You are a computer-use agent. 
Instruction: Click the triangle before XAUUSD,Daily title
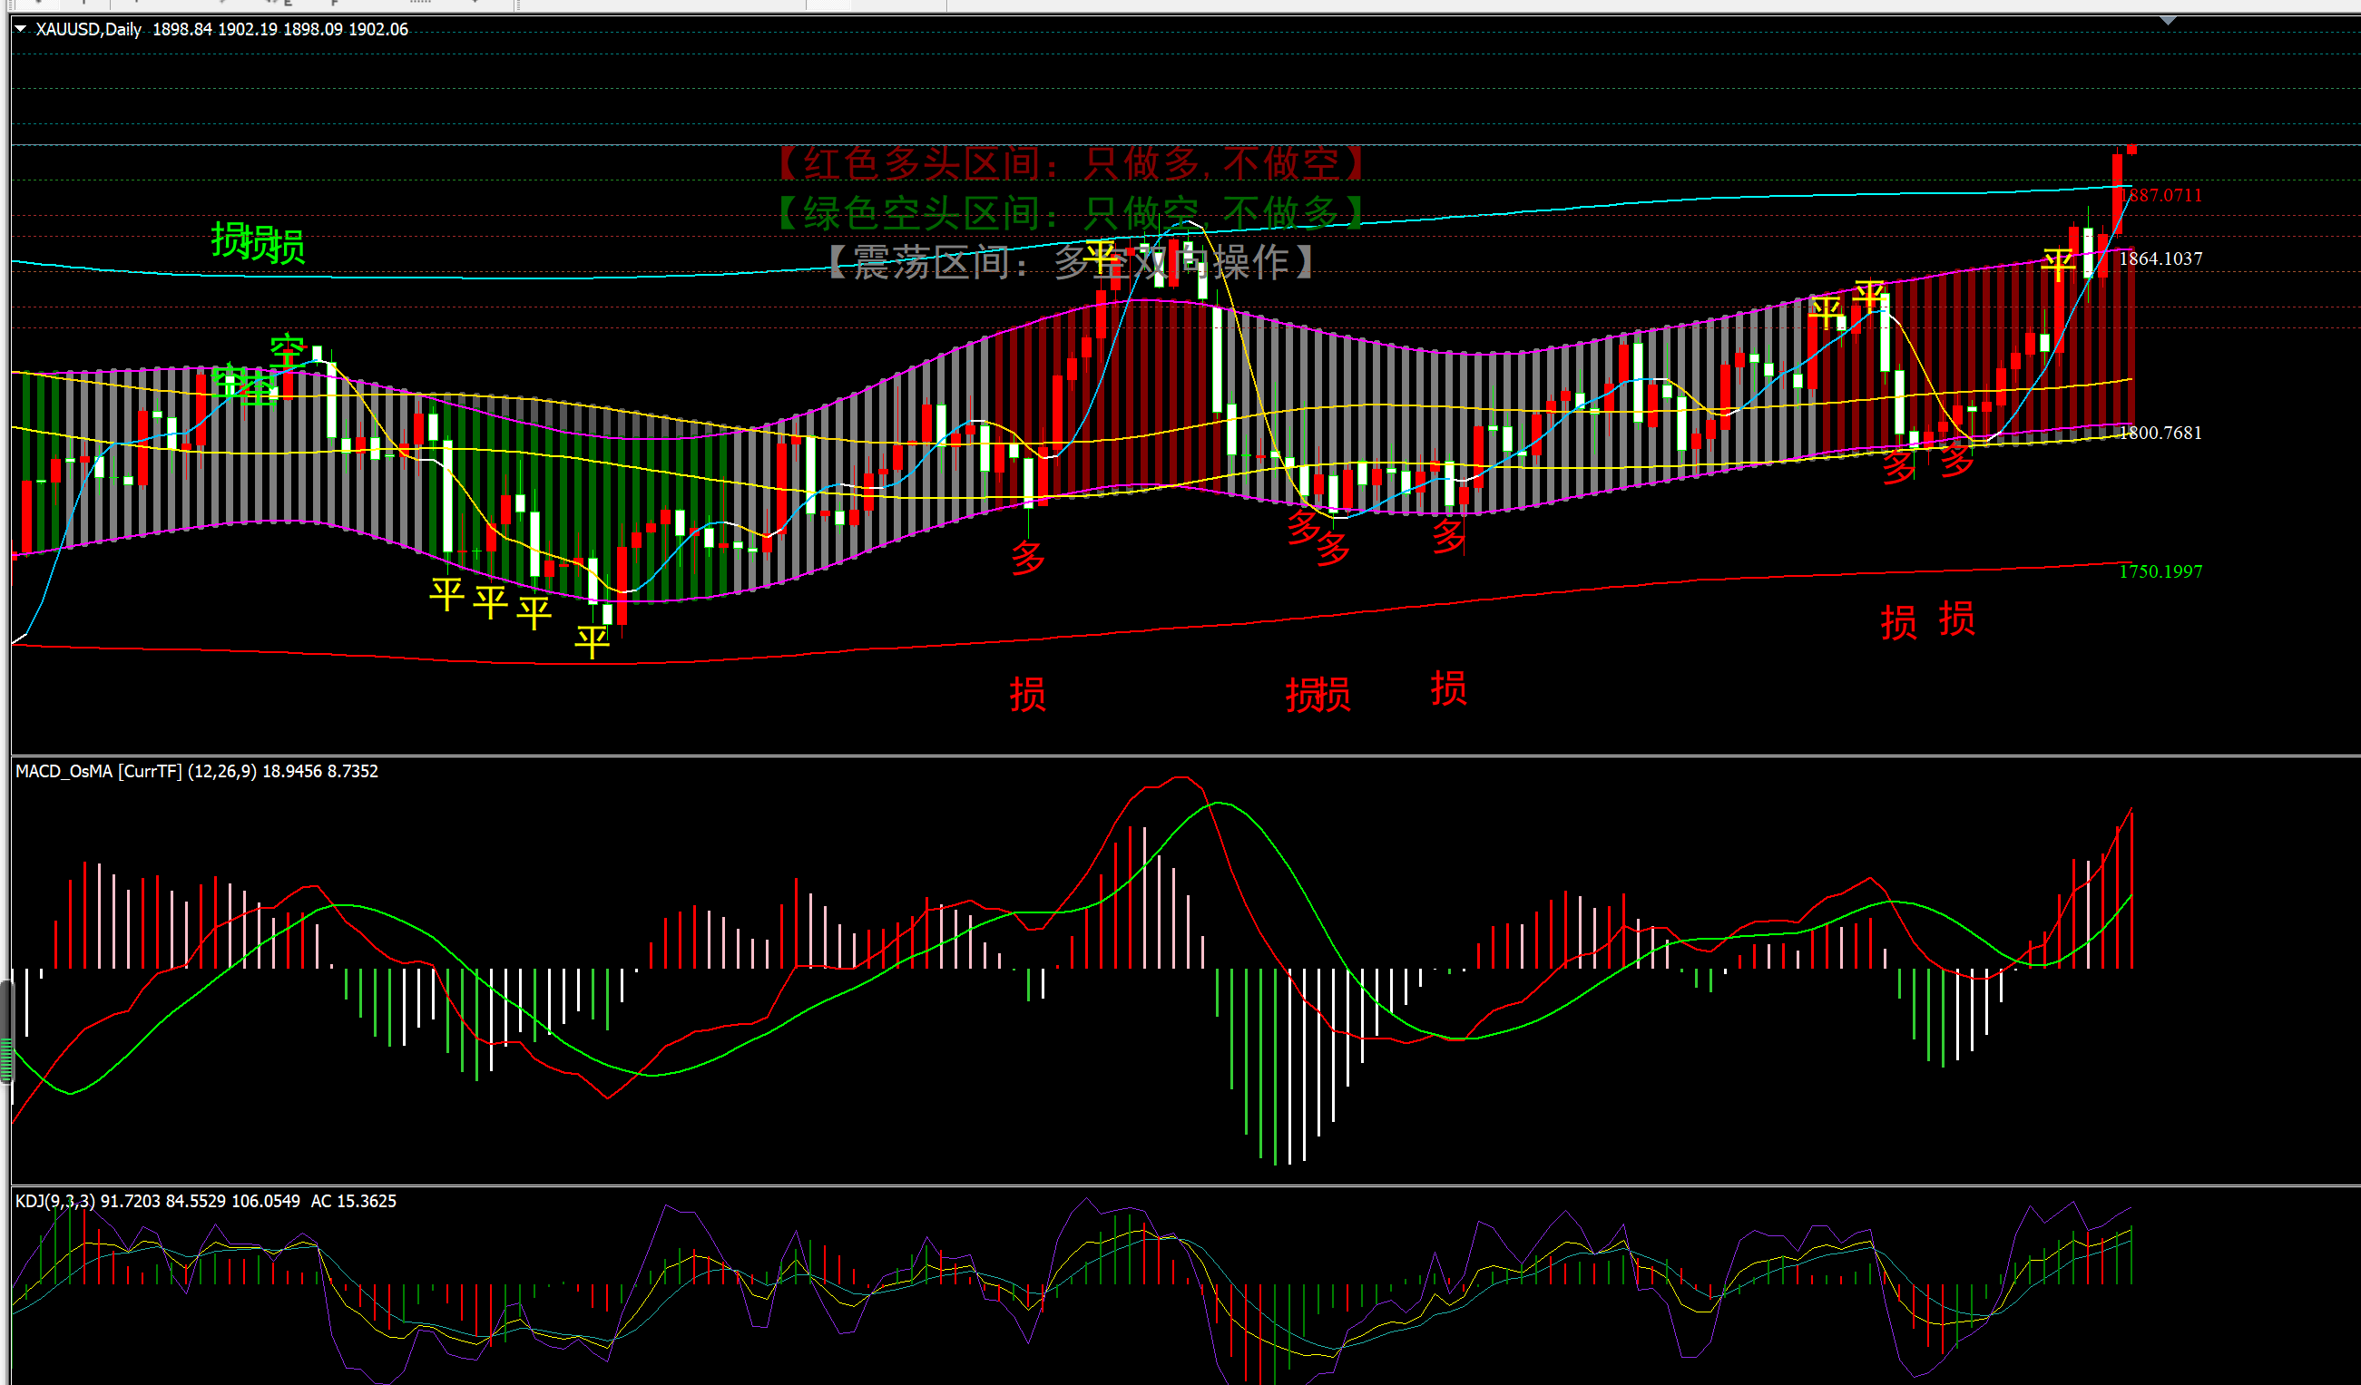click(20, 29)
